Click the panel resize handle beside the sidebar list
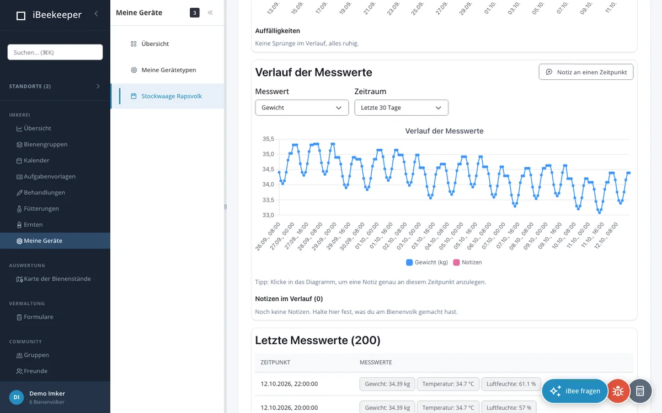 (225, 206)
